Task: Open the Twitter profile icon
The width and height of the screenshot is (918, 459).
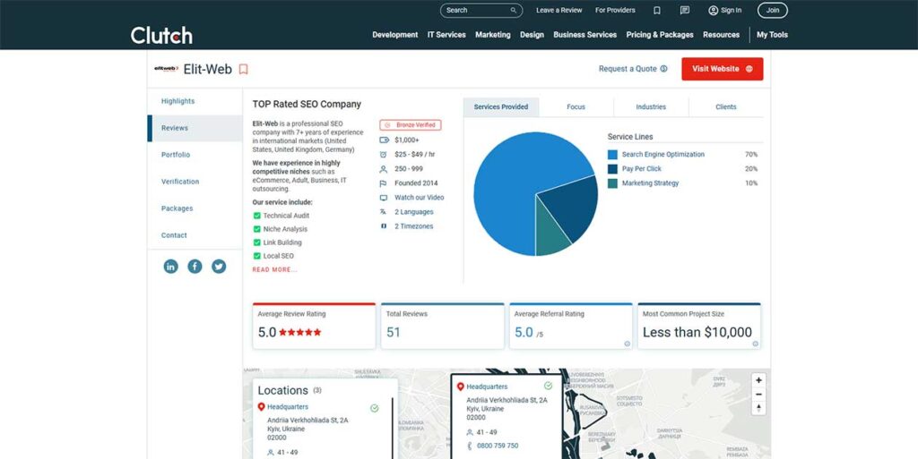Action: pyautogui.click(x=219, y=267)
